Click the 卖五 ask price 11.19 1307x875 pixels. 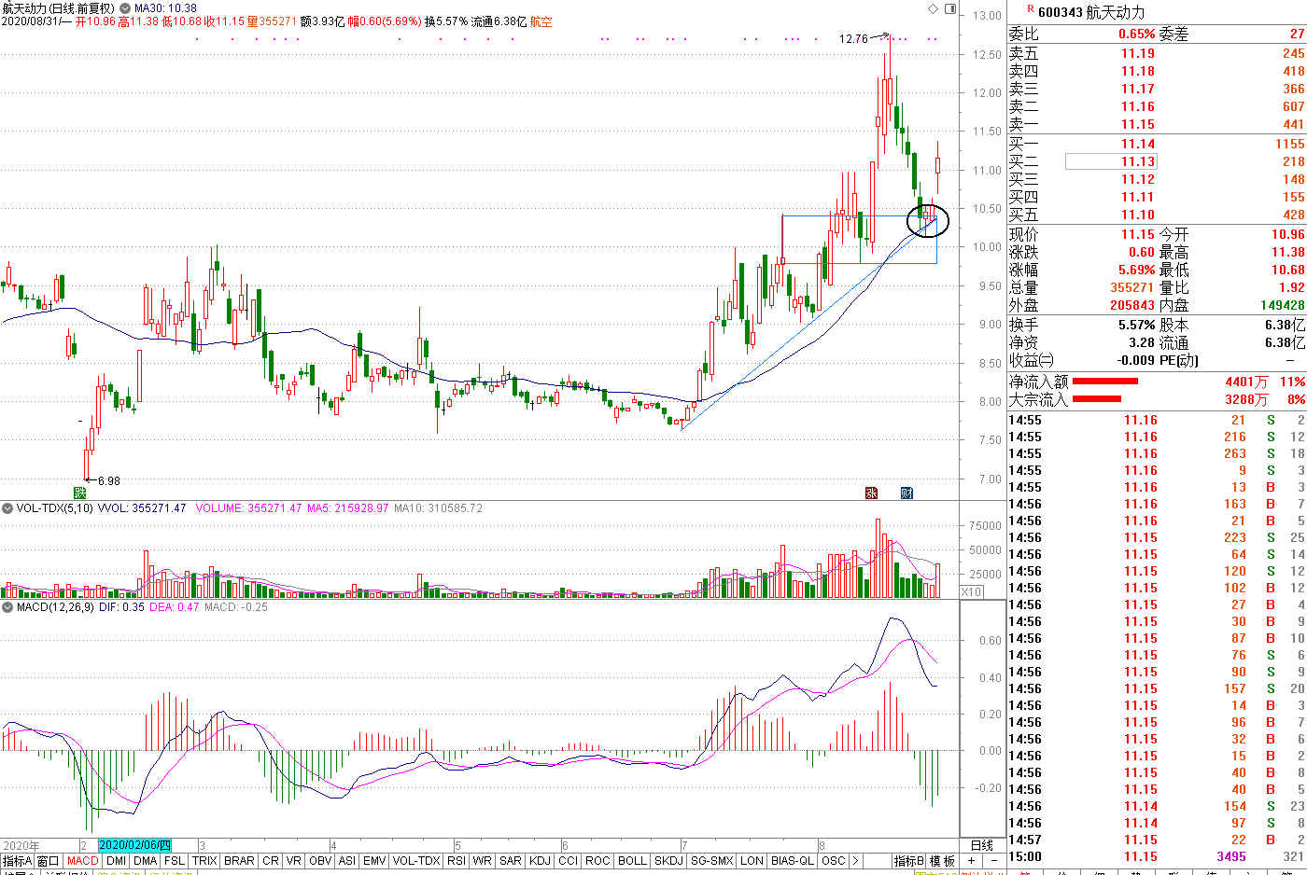pos(1138,53)
